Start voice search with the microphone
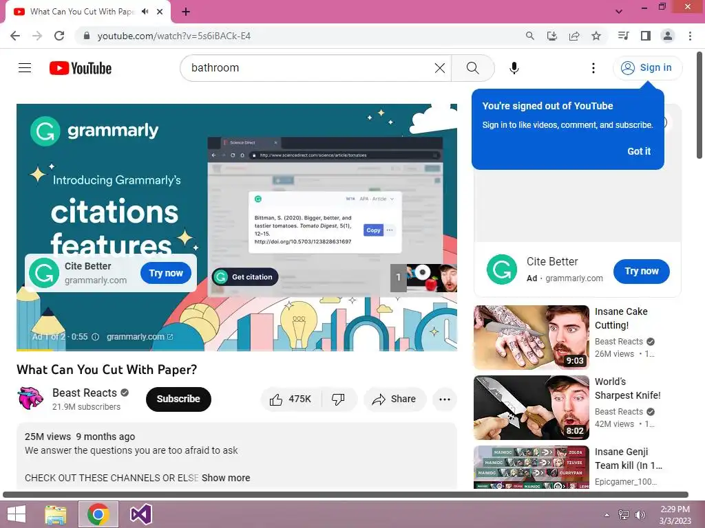This screenshot has height=528, width=705. (514, 68)
